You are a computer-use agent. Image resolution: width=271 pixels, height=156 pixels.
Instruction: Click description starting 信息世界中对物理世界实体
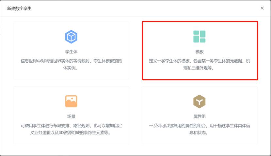coord(71,64)
